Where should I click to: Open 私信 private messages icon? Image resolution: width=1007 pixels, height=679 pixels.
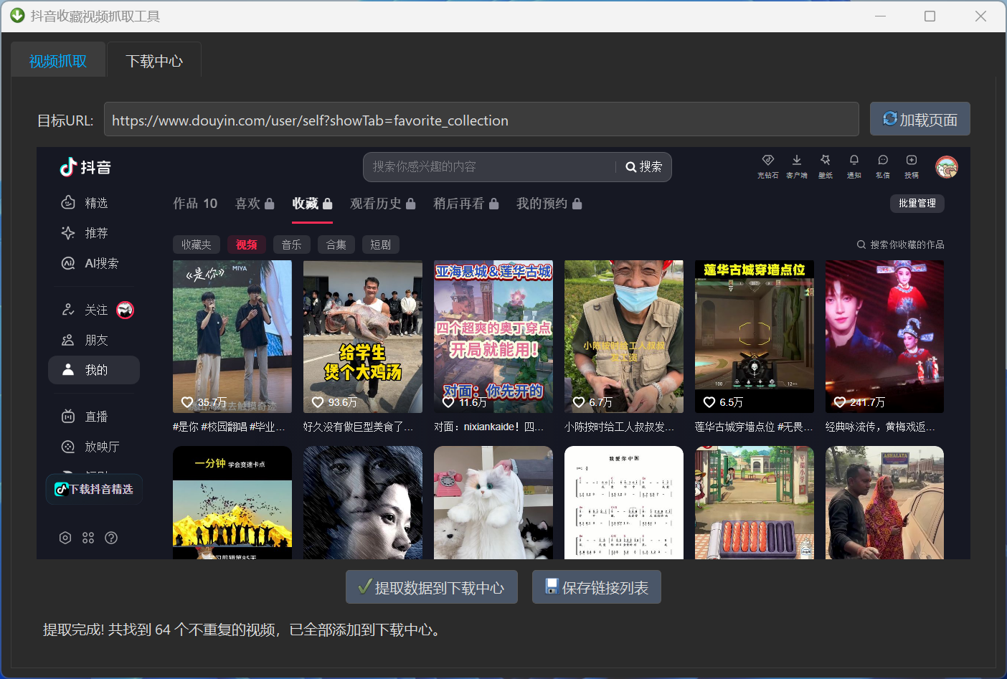pyautogui.click(x=882, y=161)
